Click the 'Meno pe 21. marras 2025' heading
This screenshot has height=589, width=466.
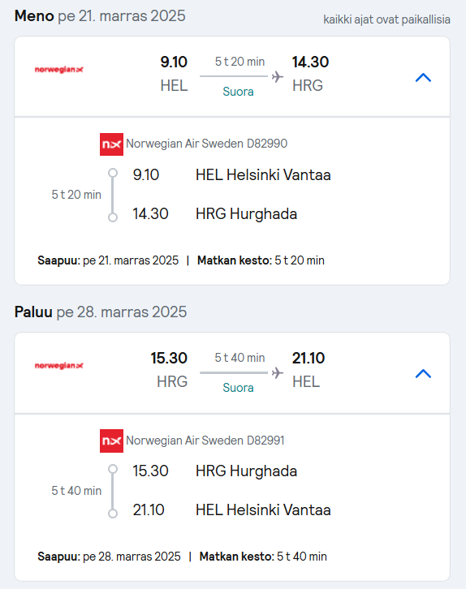coord(100,16)
